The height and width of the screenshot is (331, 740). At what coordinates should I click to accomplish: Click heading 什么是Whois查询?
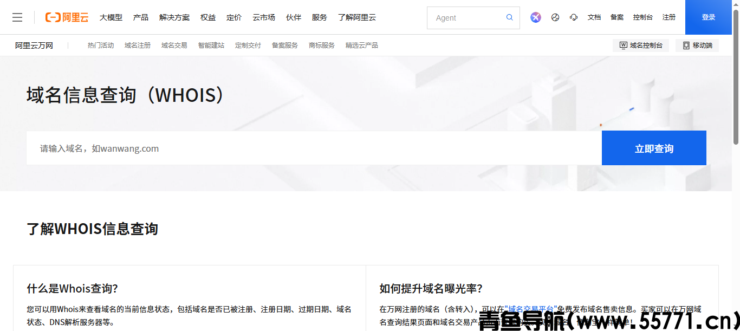click(73, 288)
